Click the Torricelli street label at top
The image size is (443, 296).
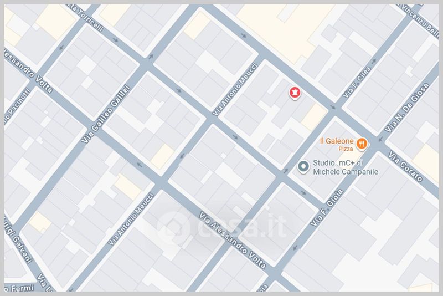pos(86,17)
